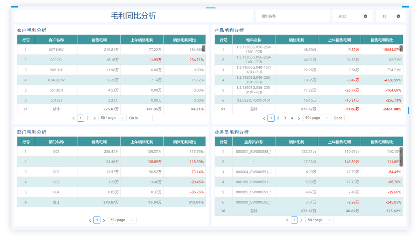420x236 pixels.
Task: Click 销售毛利同比 column header in 部门毛利分析
Action: click(x=184, y=142)
